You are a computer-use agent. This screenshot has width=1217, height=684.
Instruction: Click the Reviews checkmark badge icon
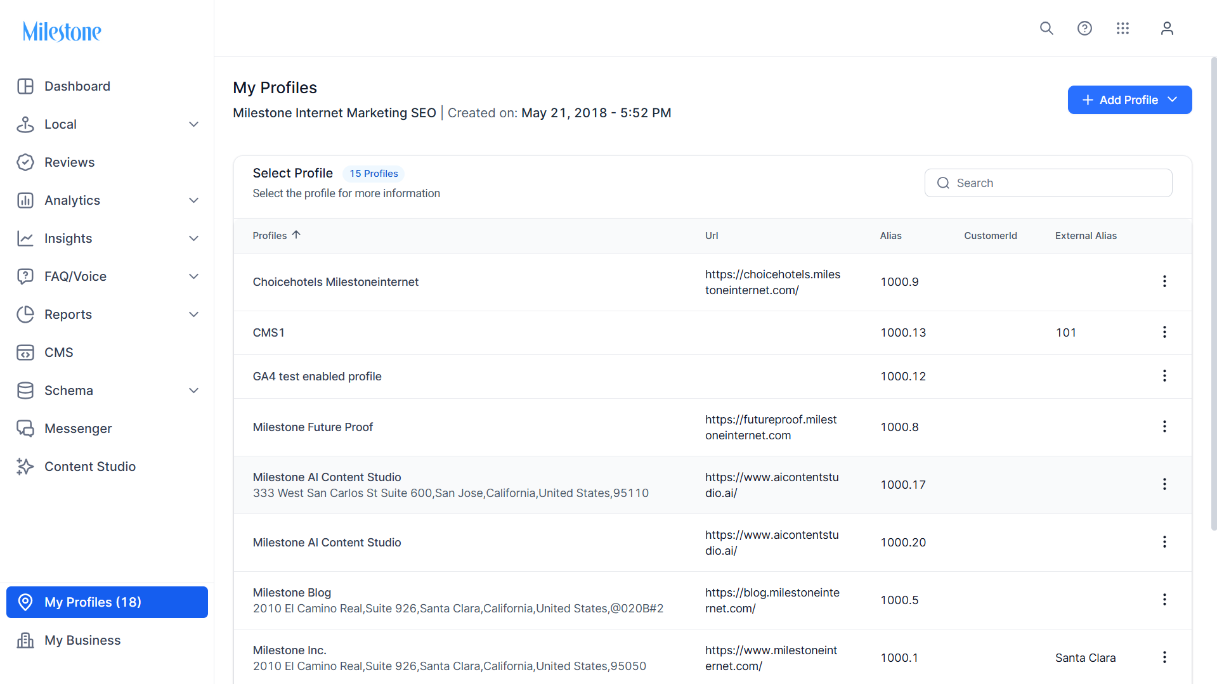25,162
